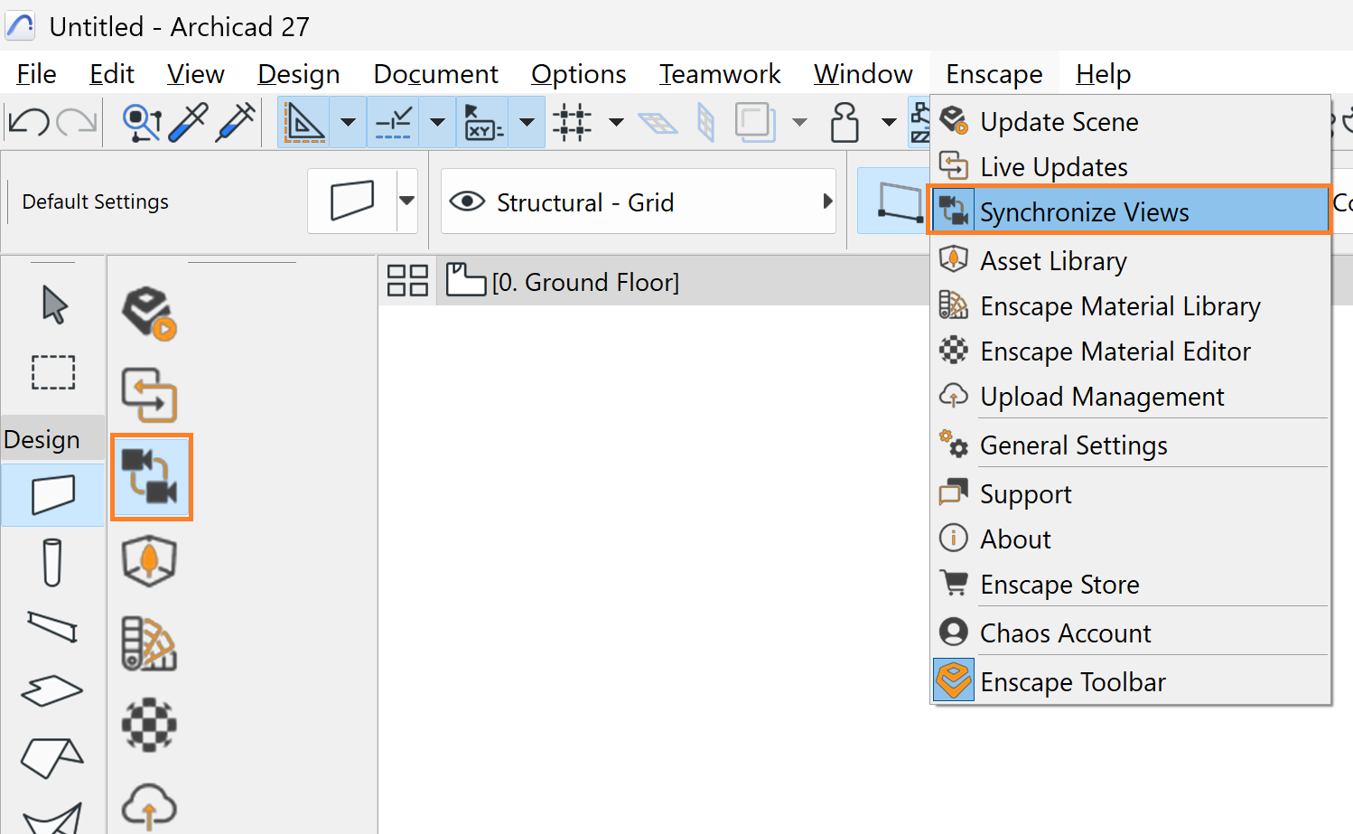The height and width of the screenshot is (834, 1353).
Task: Open the Trace Reference dropdown arrow
Action: coord(799,122)
